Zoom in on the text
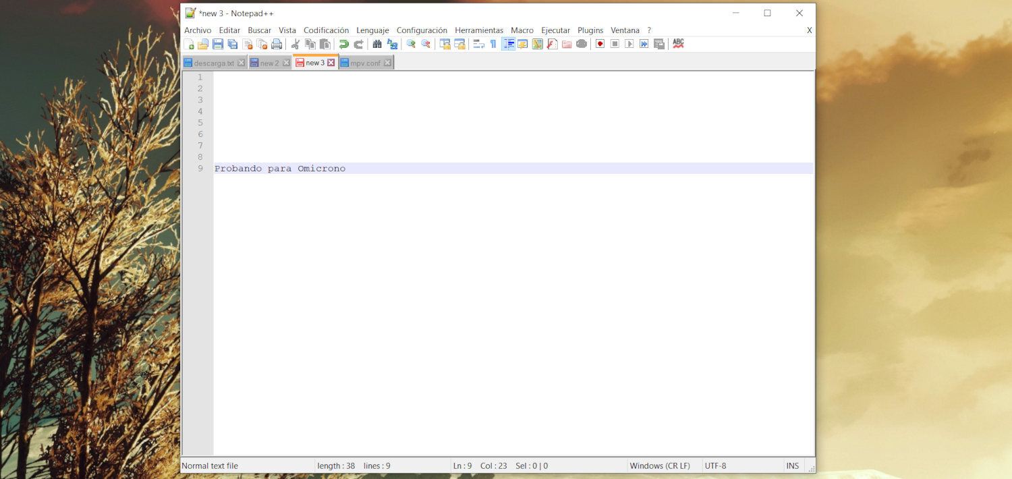This screenshot has height=479, width=1012. (412, 44)
